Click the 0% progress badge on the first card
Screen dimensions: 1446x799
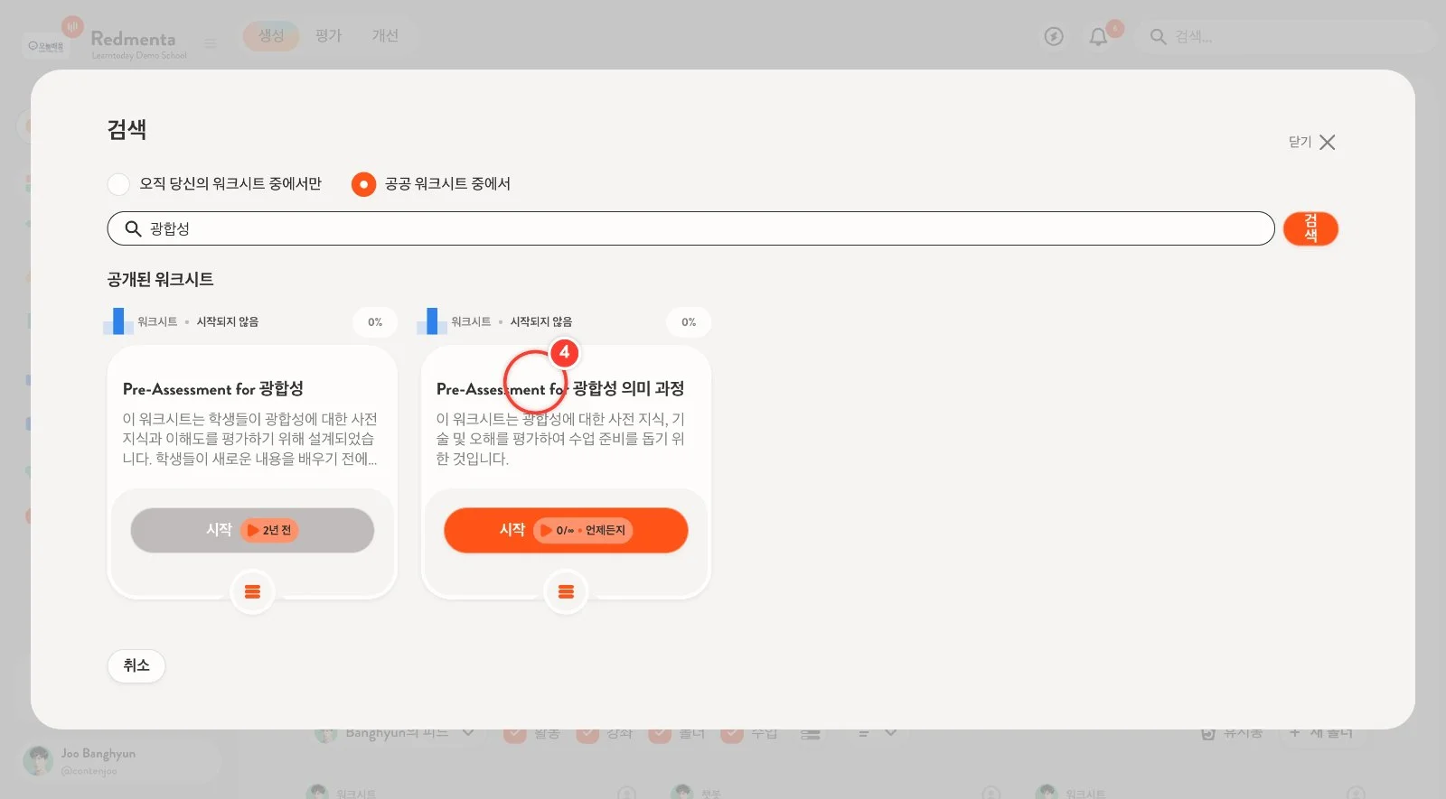pyautogui.click(x=375, y=322)
